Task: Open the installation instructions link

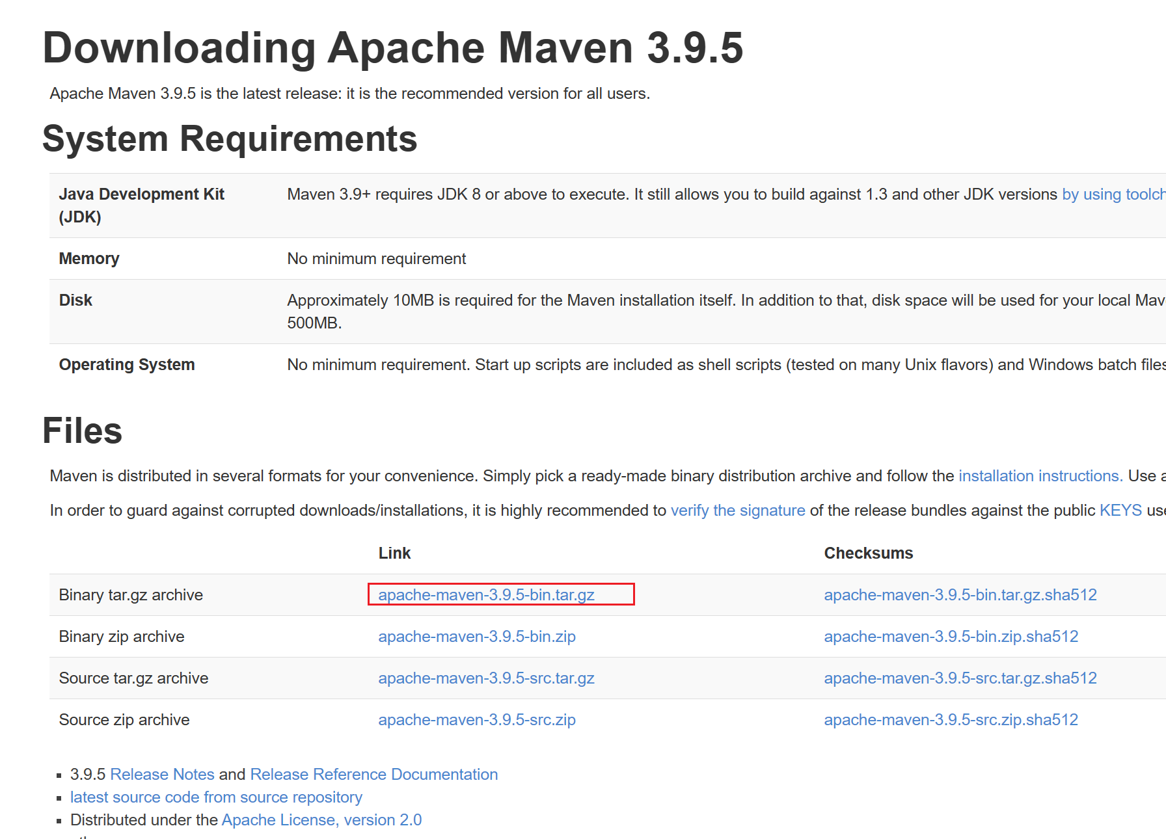Action: [x=1040, y=476]
